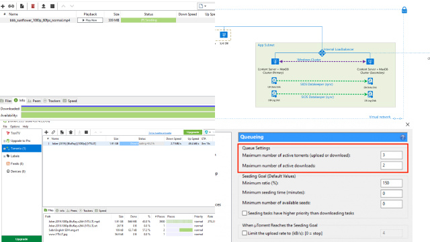Click the Start download arrow icon in top panel toolbar
Image resolution: width=430 pixels, height=242 pixels.
click(x=43, y=6)
